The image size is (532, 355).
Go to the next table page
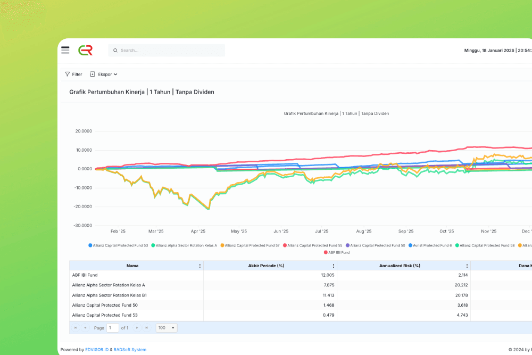click(x=137, y=328)
